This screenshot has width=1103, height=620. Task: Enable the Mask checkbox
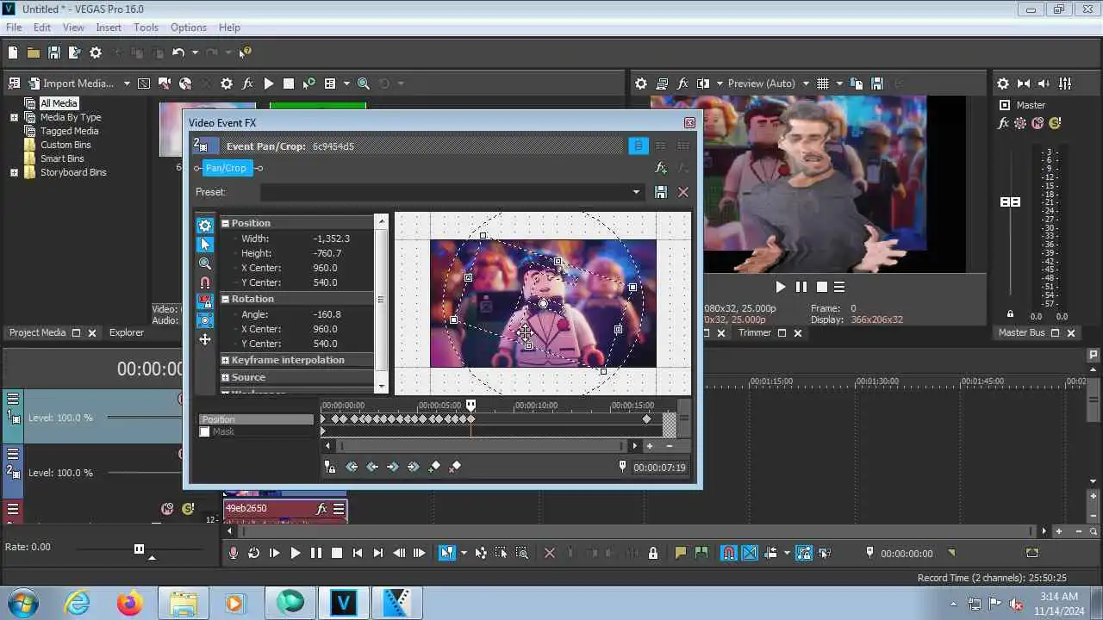(205, 431)
